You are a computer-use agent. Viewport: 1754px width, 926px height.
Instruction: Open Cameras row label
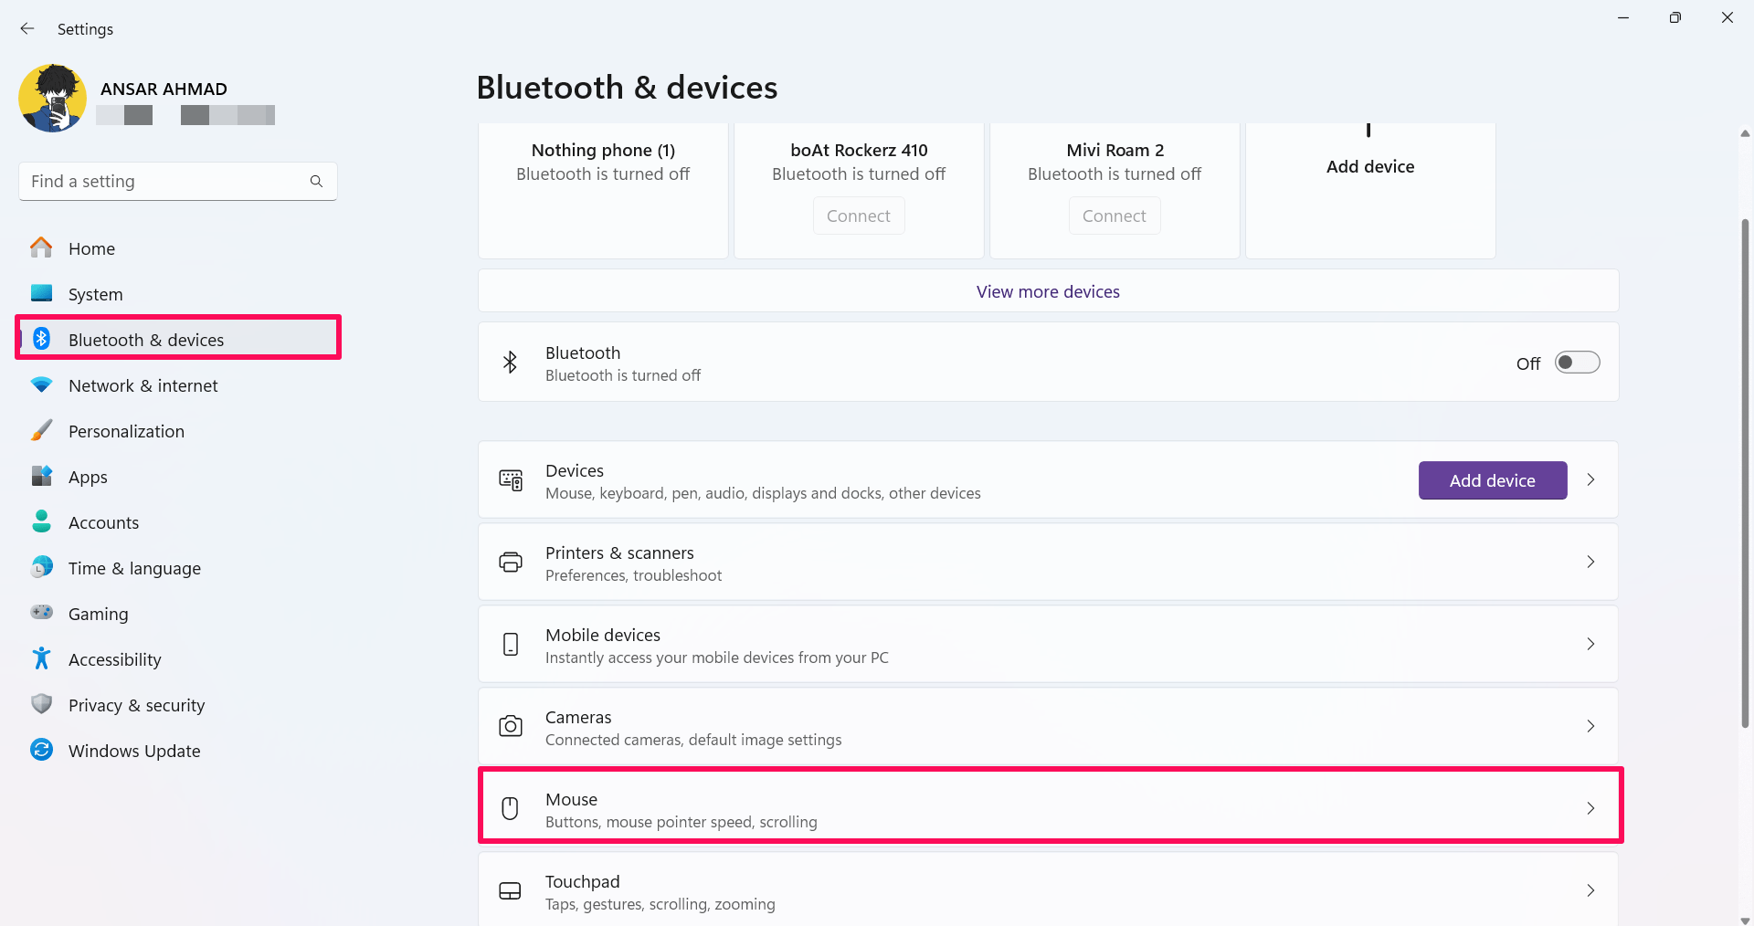point(578,717)
